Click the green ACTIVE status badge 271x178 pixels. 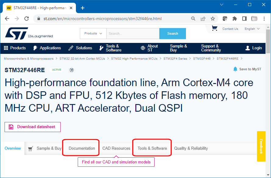point(57,70)
